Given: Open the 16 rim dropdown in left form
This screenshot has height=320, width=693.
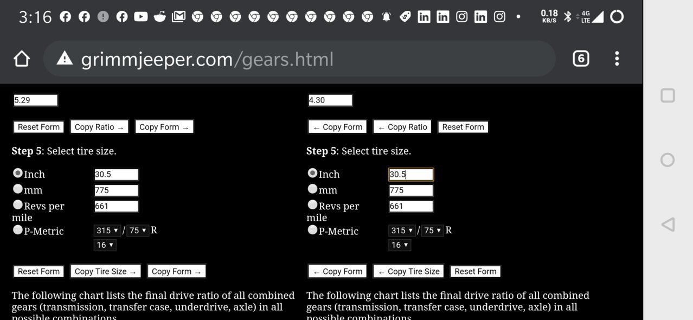Looking at the screenshot, I should pos(105,245).
